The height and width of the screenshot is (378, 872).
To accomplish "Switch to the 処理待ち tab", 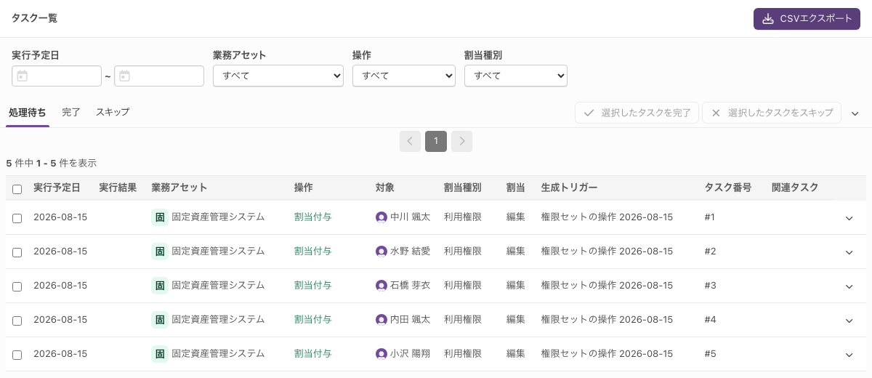I will [28, 113].
